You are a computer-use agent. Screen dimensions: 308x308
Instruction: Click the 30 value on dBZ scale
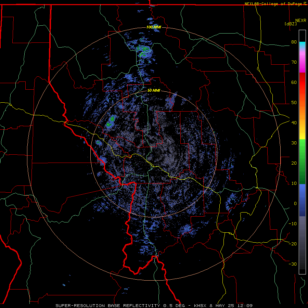[x=294, y=143]
